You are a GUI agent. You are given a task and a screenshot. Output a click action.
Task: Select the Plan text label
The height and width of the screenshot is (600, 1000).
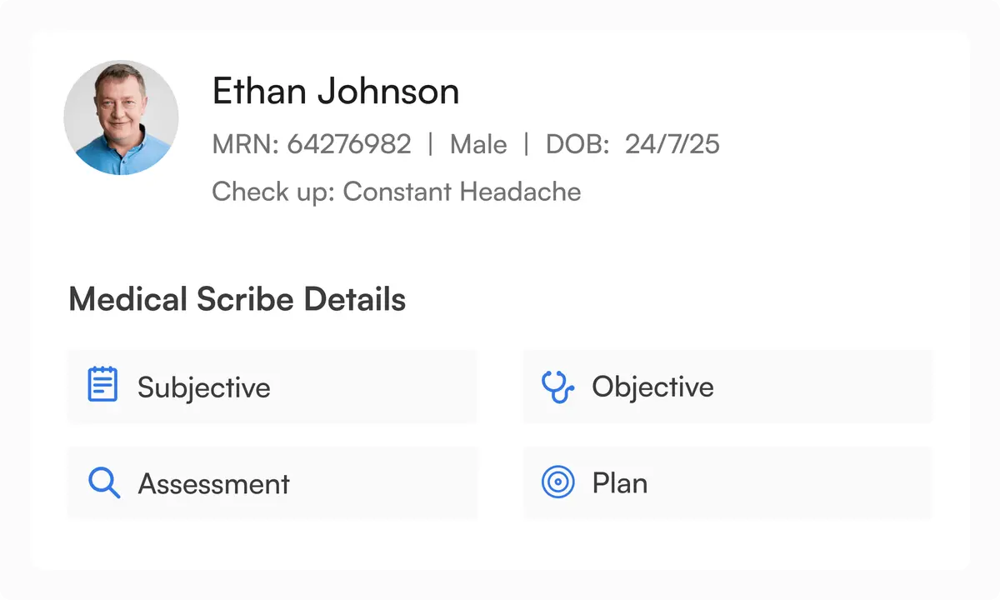click(x=619, y=483)
